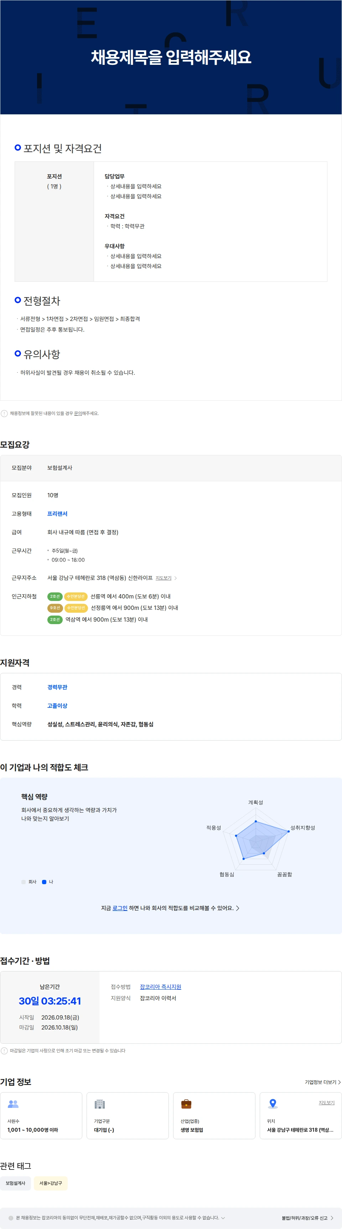342x1229 pixels.
Task: Open 지도보기 in the 위치 company card
Action: point(326,1103)
